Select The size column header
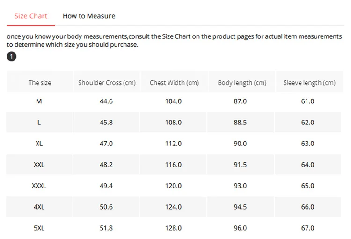The image size is (351, 239). tap(40, 83)
